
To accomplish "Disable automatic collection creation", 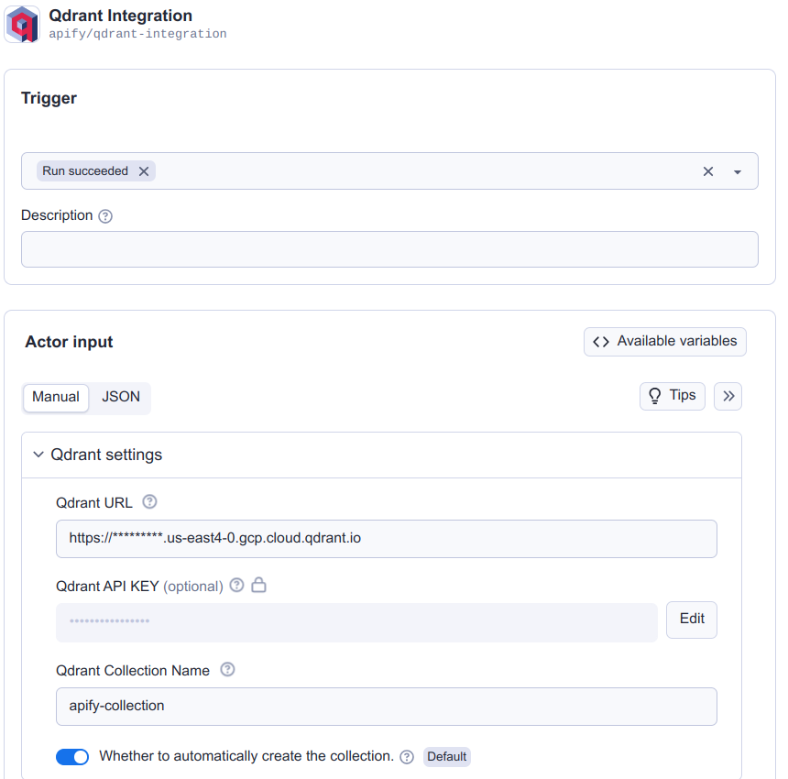I will (x=72, y=757).
